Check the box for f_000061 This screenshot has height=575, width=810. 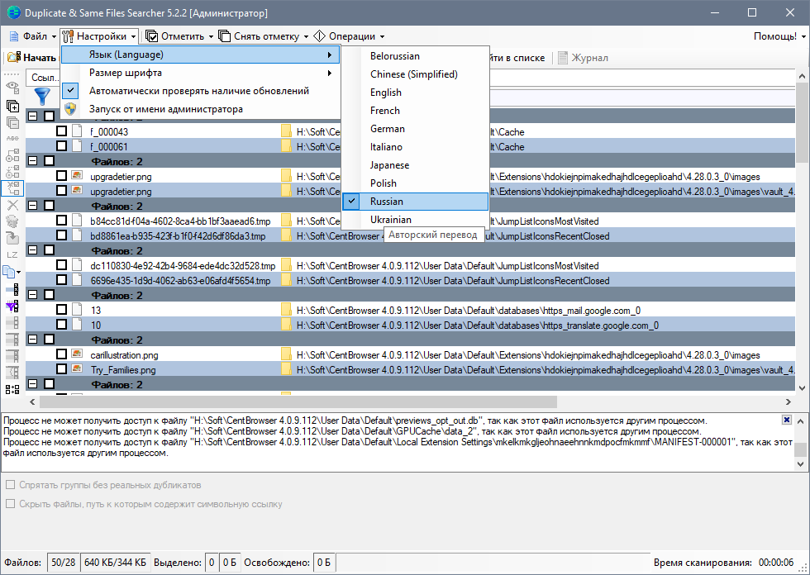(x=61, y=146)
